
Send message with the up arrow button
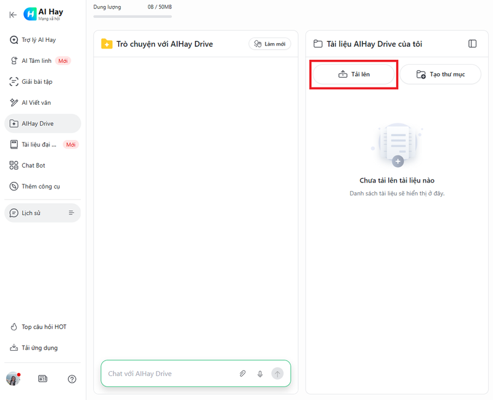[x=277, y=373]
